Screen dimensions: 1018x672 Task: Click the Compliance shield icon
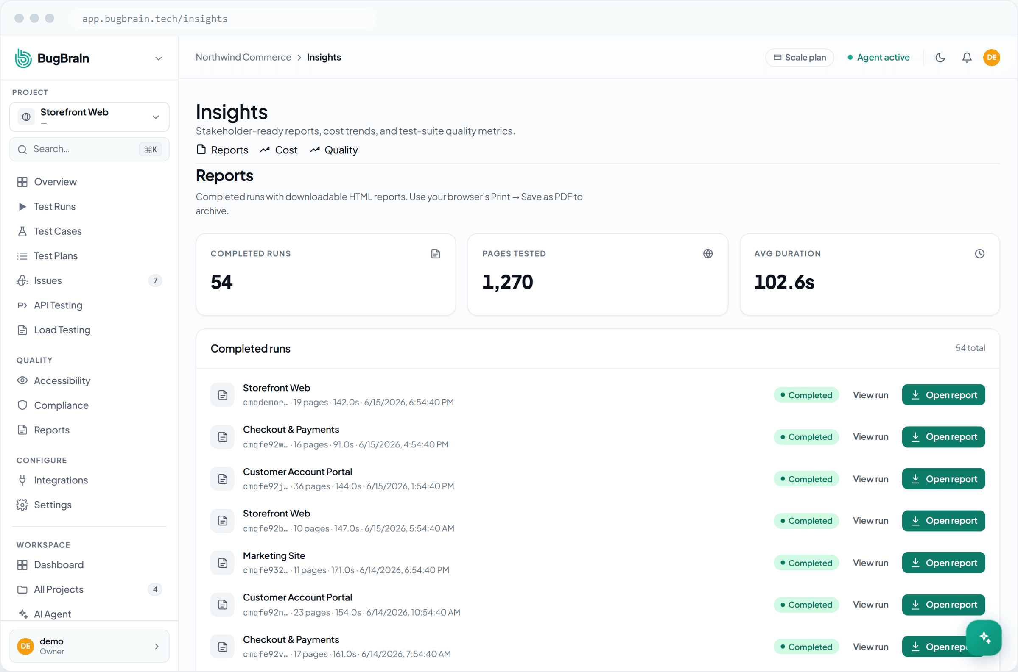[22, 405]
